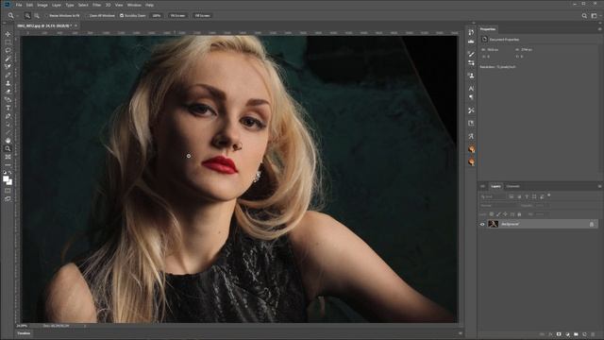Screen dimensions: 604x340
Task: Click the Fill Screen button
Action: pyautogui.click(x=202, y=16)
